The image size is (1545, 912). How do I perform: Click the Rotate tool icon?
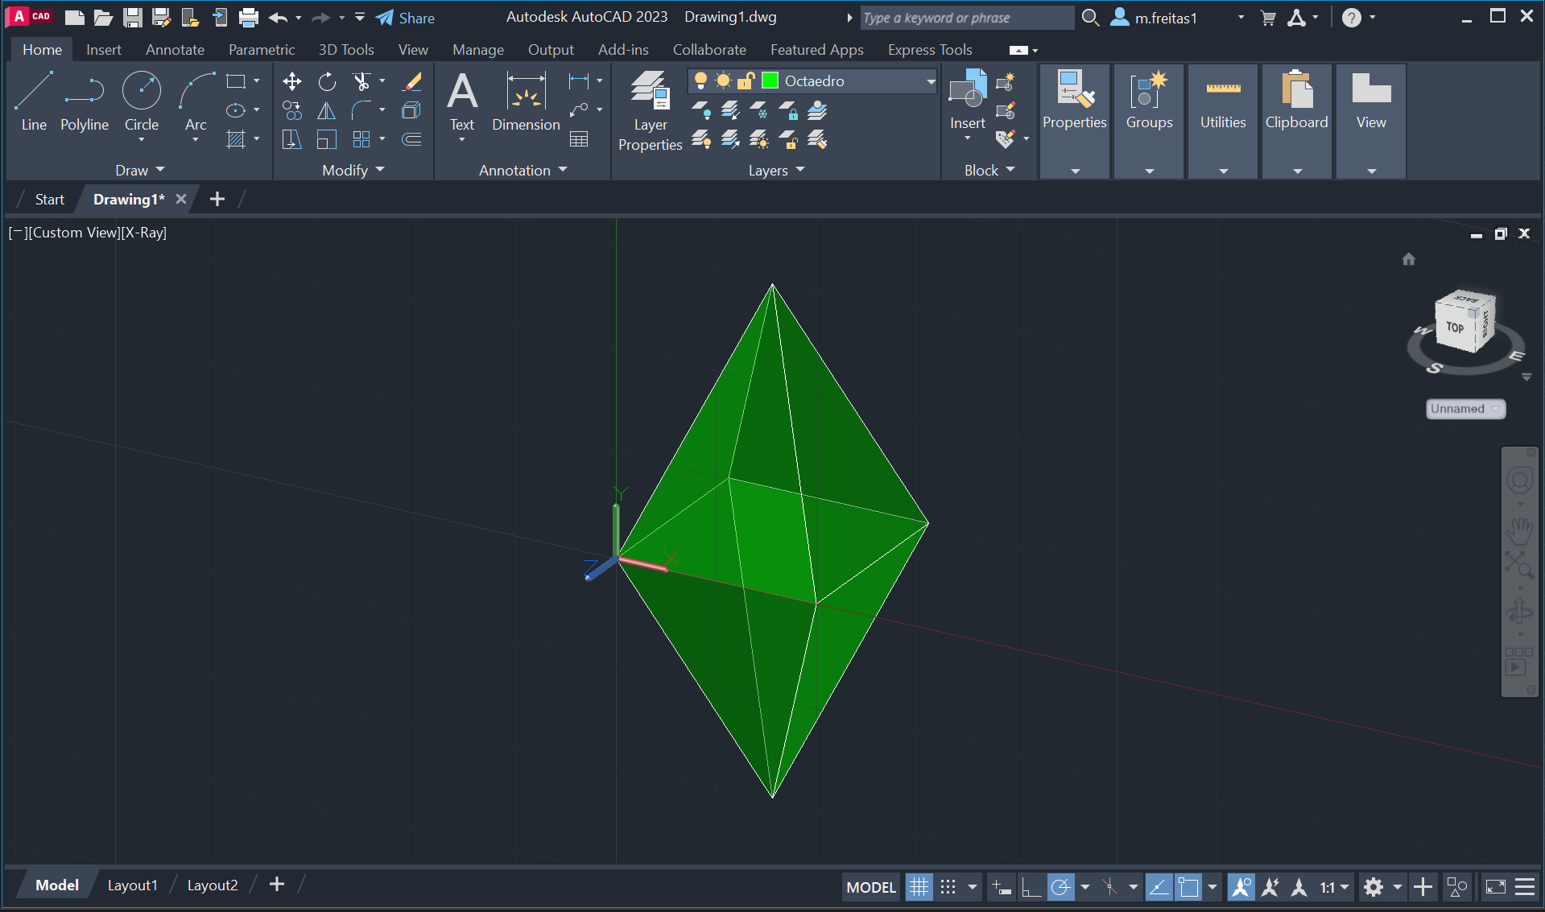click(327, 81)
